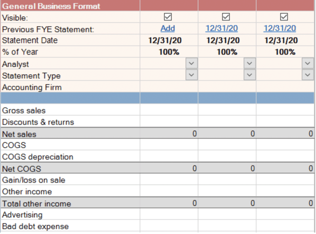
Task: Click the Add link for Previous FYE Statement
Action: click(x=168, y=28)
